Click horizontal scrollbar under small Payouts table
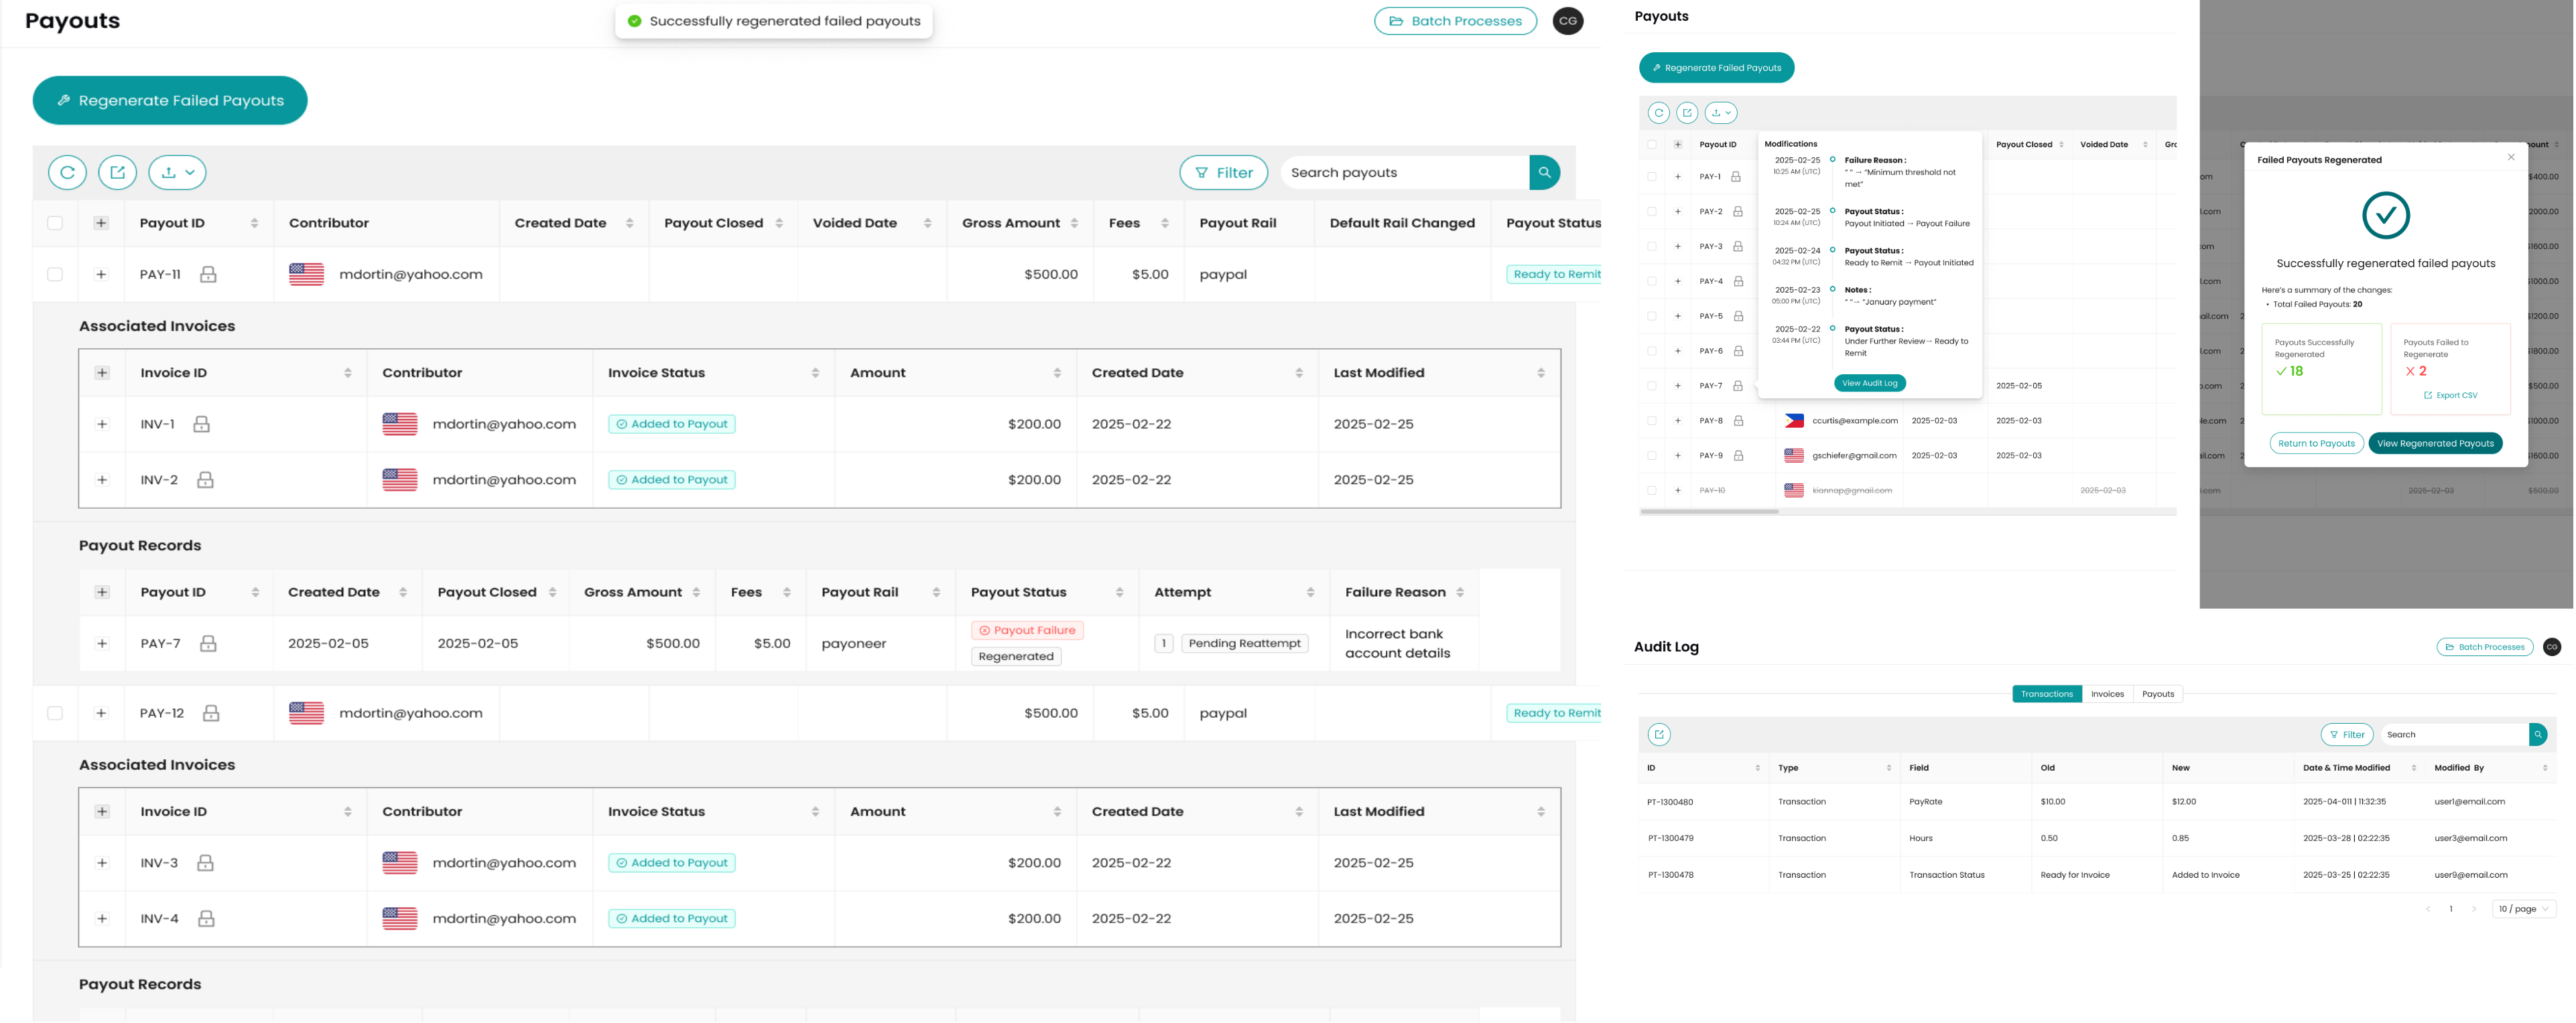Screen dimensions: 2576x1023 click(x=1709, y=511)
